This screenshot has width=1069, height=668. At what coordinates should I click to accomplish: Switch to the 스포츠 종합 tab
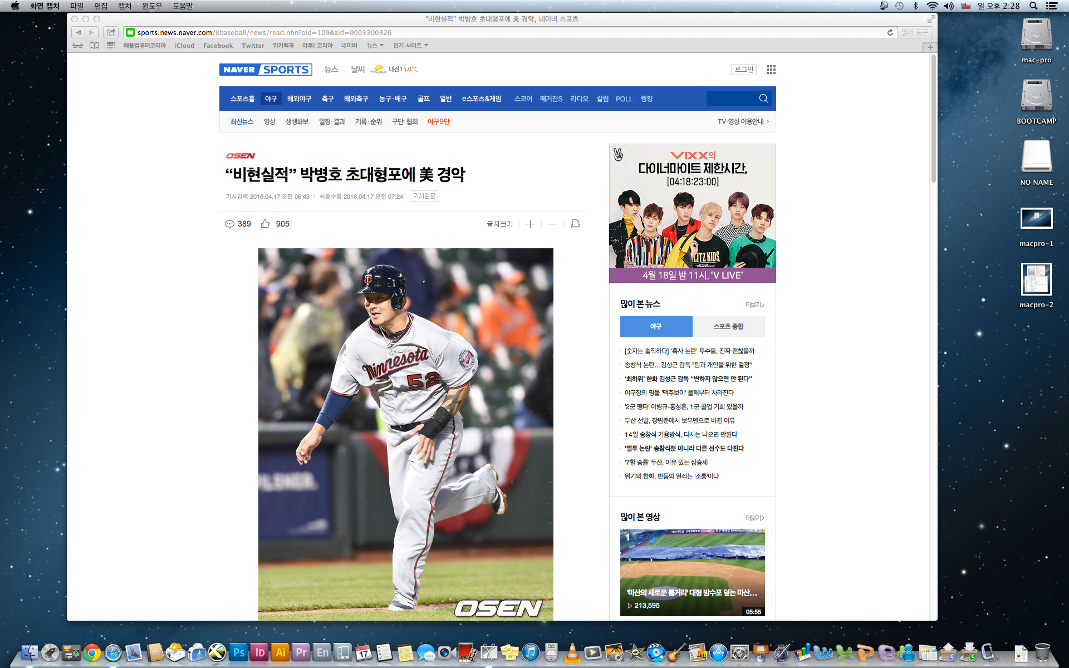point(728,326)
